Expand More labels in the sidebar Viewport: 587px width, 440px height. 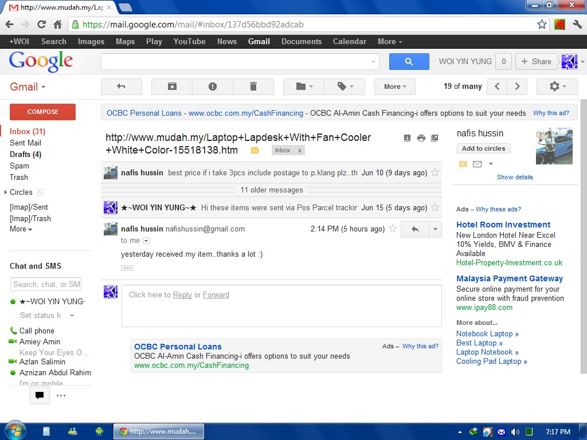(21, 229)
